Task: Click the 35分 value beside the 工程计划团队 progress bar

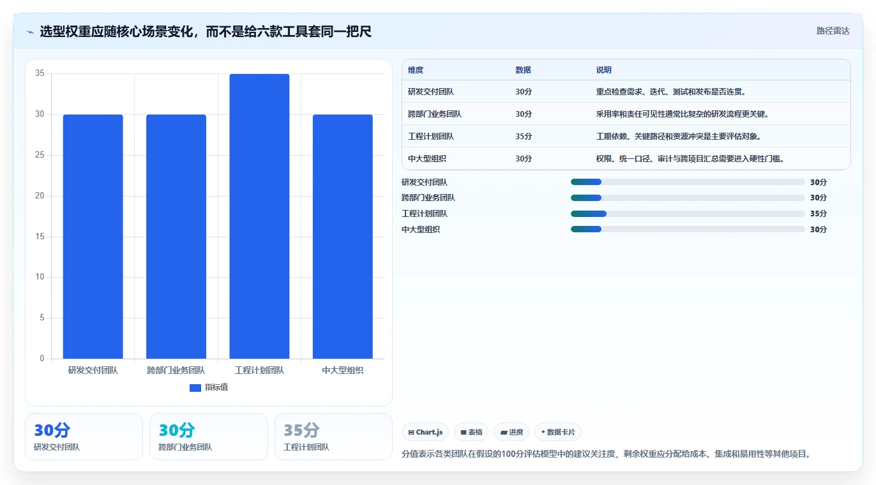Action: [819, 214]
